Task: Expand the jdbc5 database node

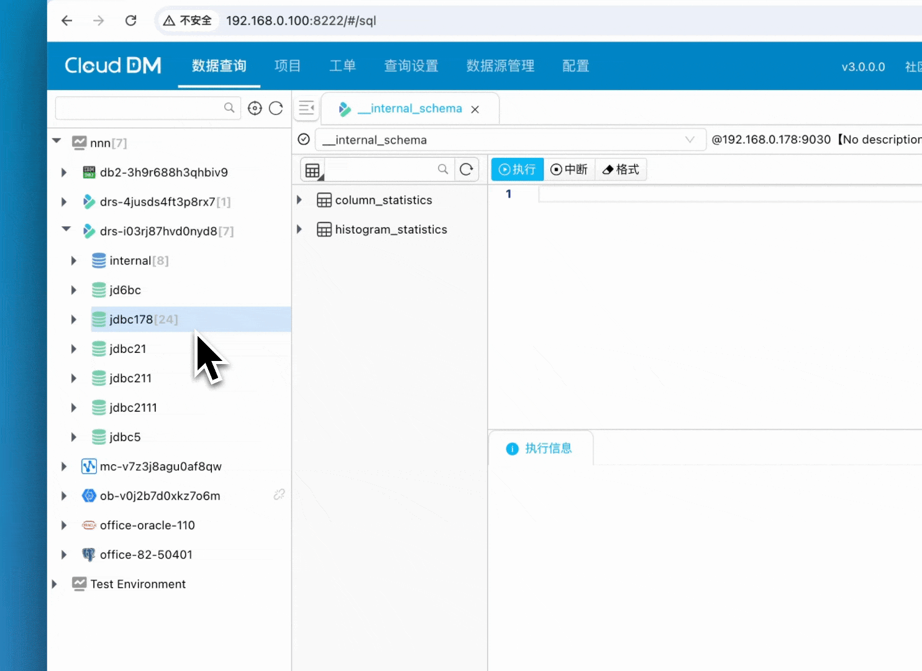Action: pyautogui.click(x=73, y=437)
